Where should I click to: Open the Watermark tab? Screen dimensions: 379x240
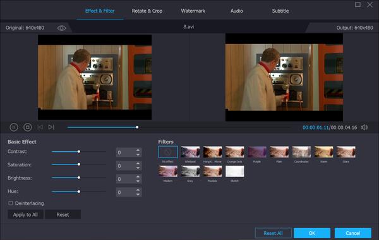pyautogui.click(x=193, y=11)
